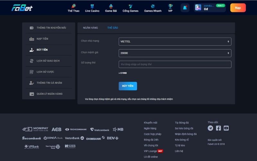Open the Nhận định bóng đá link

pyautogui.click(x=186, y=134)
